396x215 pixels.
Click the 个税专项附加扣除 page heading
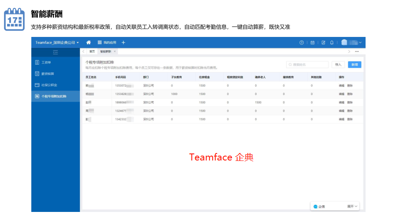coord(100,62)
